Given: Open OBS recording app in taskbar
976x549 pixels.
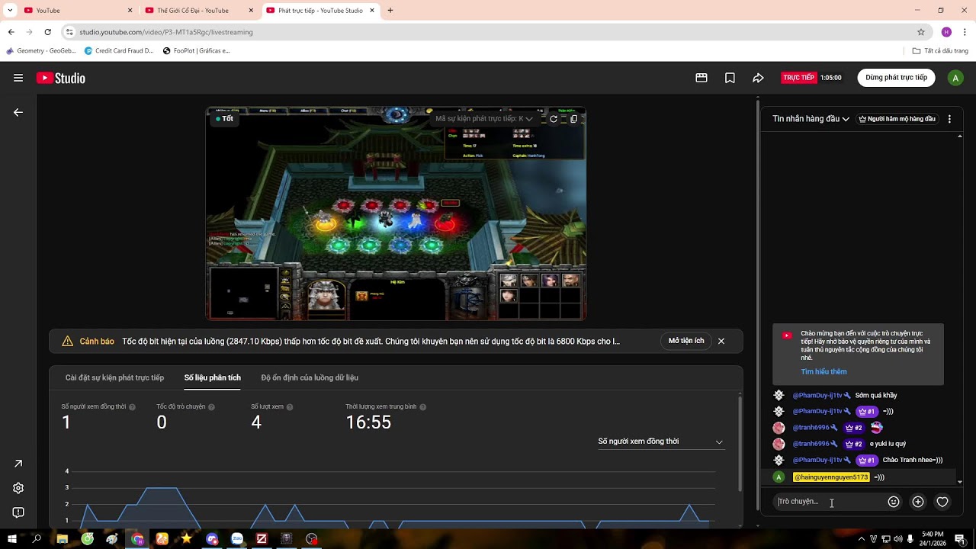Looking at the screenshot, I should [311, 539].
